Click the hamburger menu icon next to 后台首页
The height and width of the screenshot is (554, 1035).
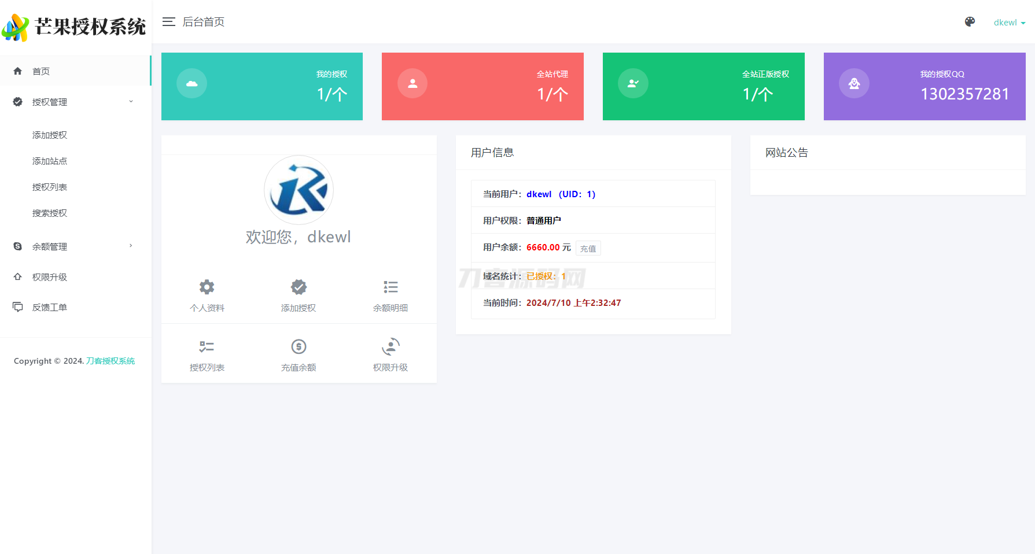click(x=168, y=21)
